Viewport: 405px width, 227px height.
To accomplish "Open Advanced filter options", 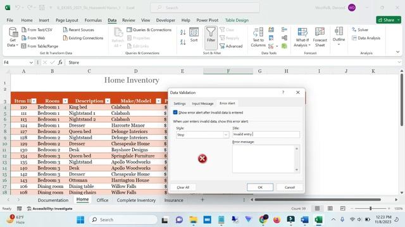I will [231, 46].
